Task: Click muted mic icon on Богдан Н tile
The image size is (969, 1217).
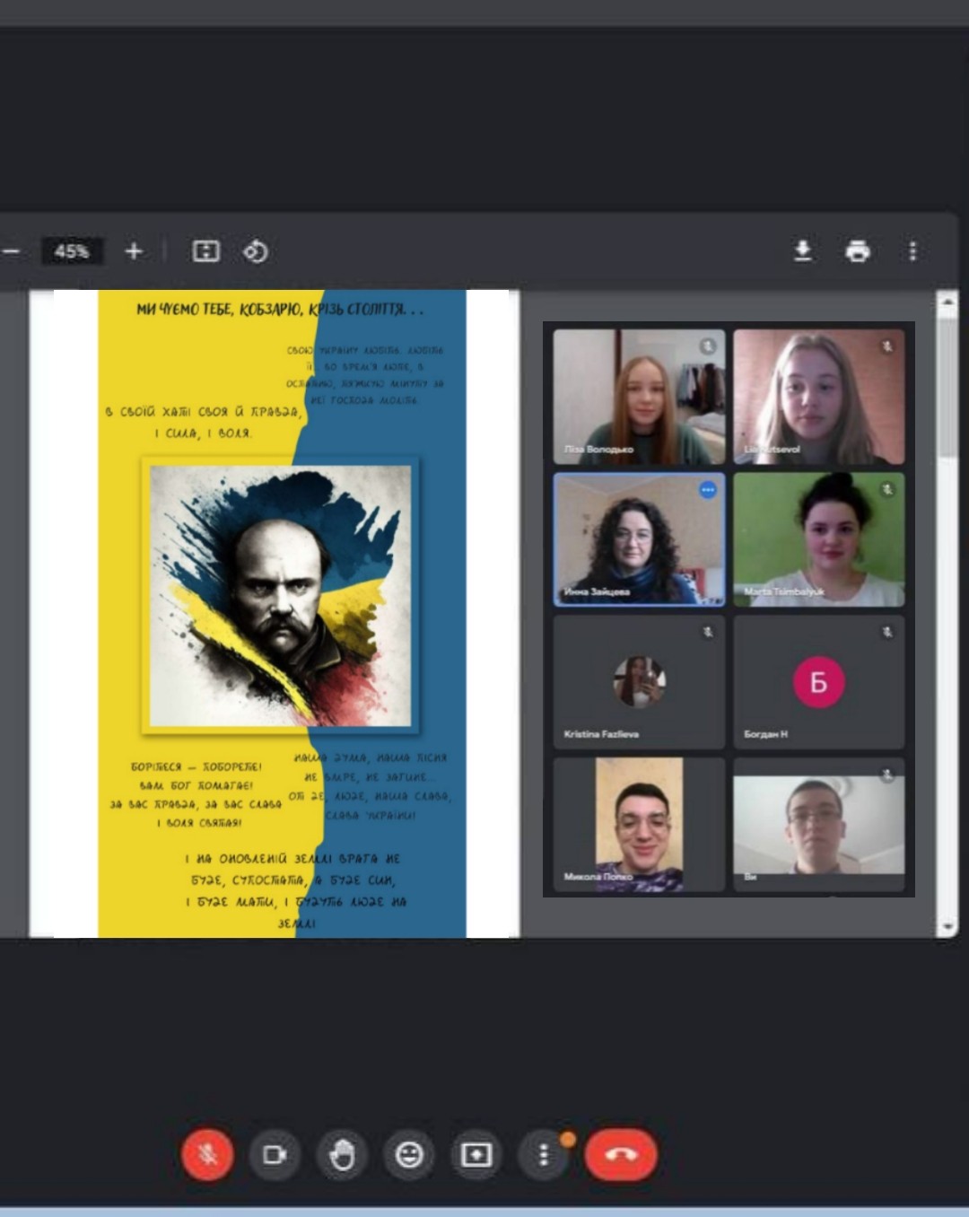Action: click(887, 632)
